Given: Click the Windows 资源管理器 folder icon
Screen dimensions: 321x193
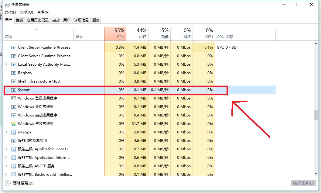Looking at the screenshot, I should tap(14, 124).
